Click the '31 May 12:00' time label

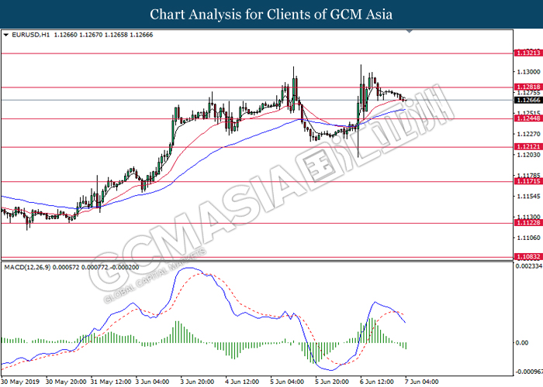[x=111, y=382]
